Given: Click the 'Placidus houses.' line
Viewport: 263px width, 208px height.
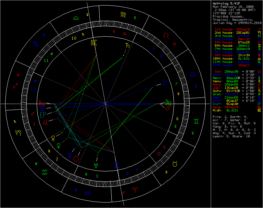Looking at the screenshot, I should 228,17.
